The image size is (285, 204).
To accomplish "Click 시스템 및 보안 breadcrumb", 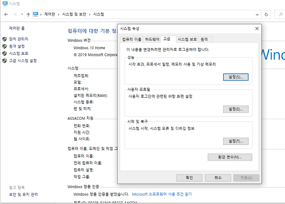I will coord(74,14).
